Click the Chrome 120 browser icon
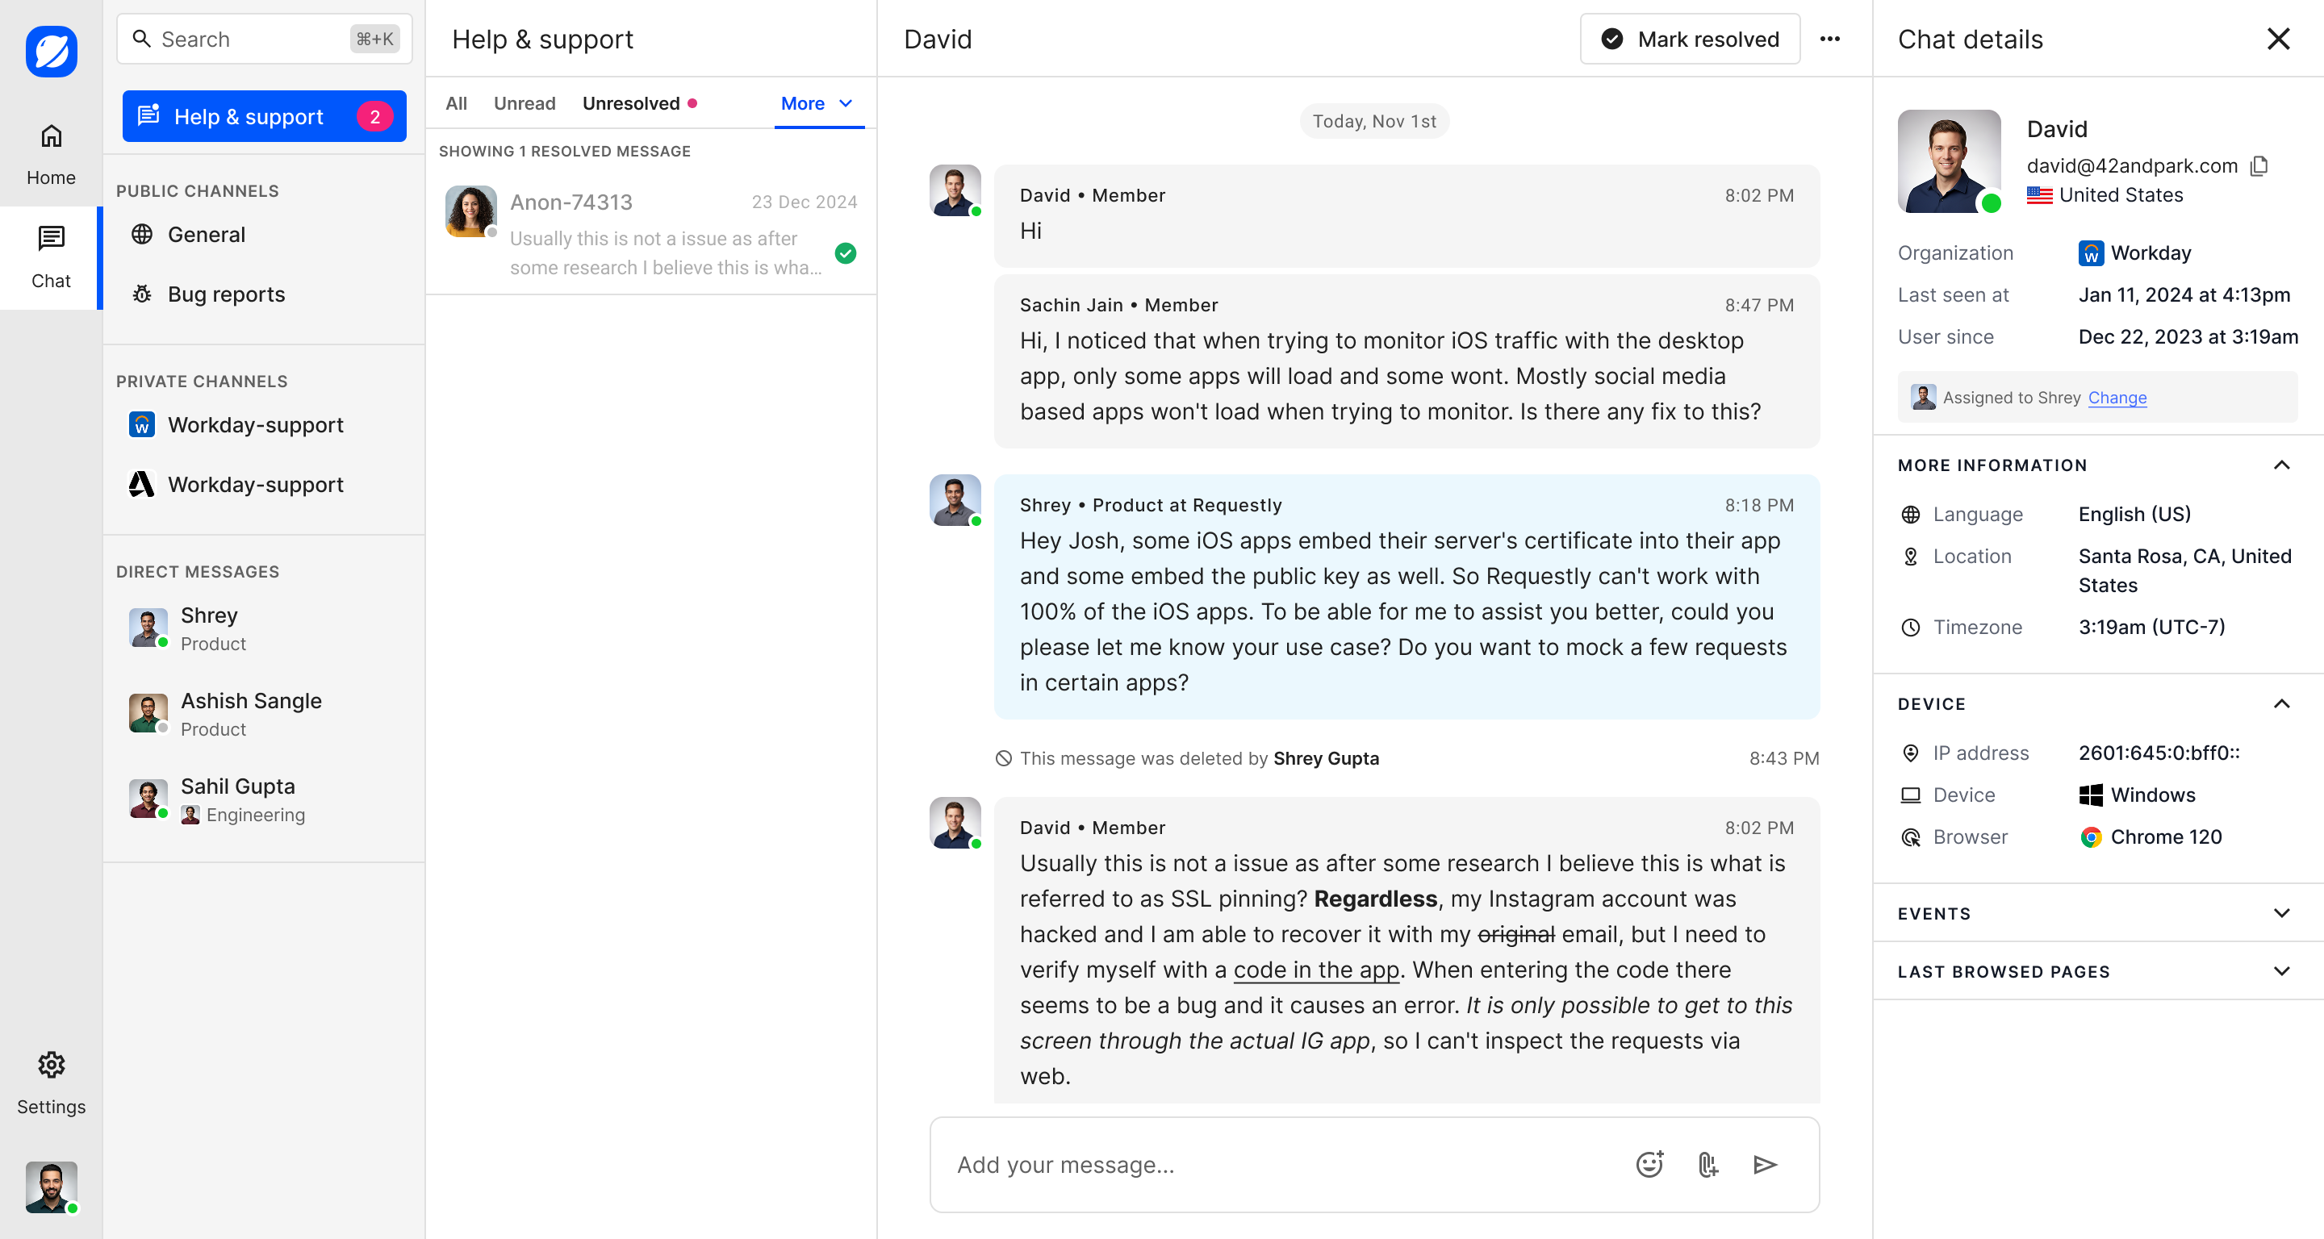 [x=2090, y=838]
